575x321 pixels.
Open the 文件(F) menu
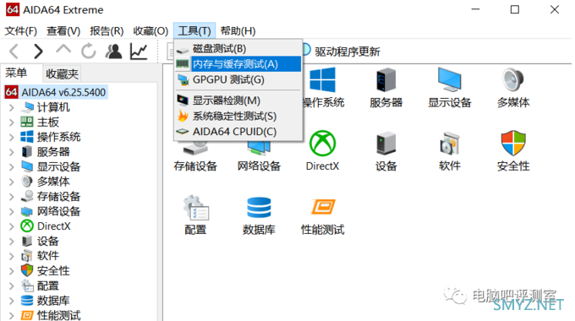[21, 31]
